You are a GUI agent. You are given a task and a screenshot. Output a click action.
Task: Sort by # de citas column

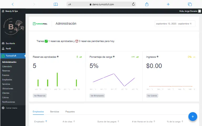tap(74, 121)
